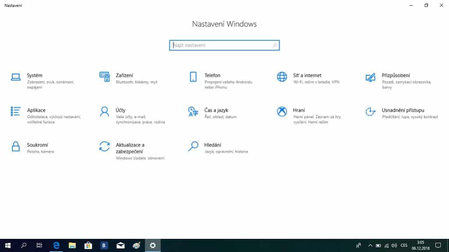Open the Usnadnění přístupu icon

click(371, 112)
